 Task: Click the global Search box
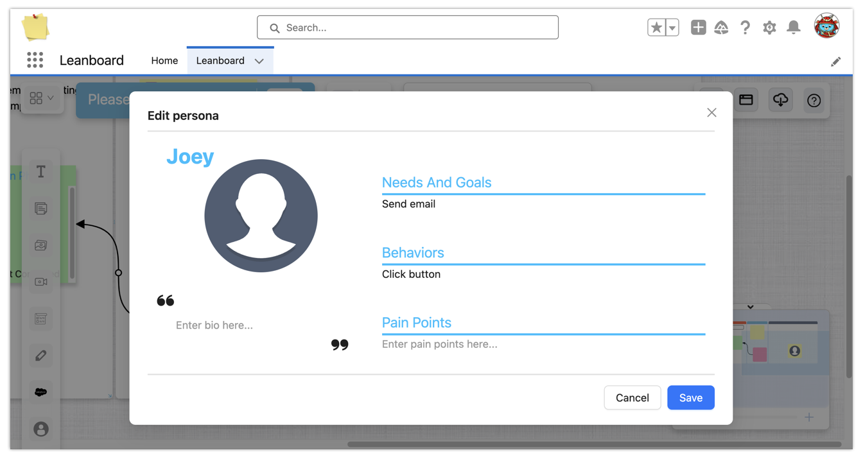point(408,28)
